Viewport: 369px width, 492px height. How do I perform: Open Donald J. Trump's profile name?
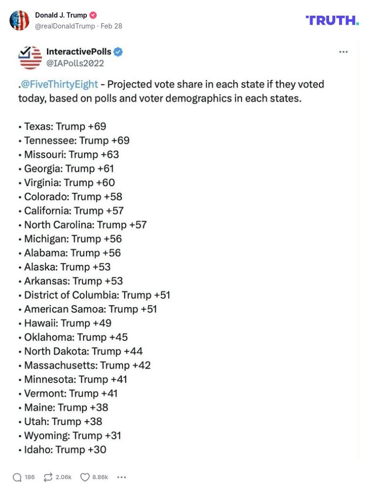61,15
